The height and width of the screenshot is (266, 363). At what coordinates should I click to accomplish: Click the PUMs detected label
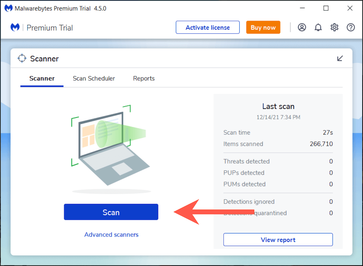coord(245,184)
